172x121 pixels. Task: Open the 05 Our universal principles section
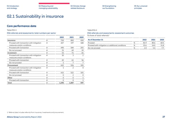[140, 7]
